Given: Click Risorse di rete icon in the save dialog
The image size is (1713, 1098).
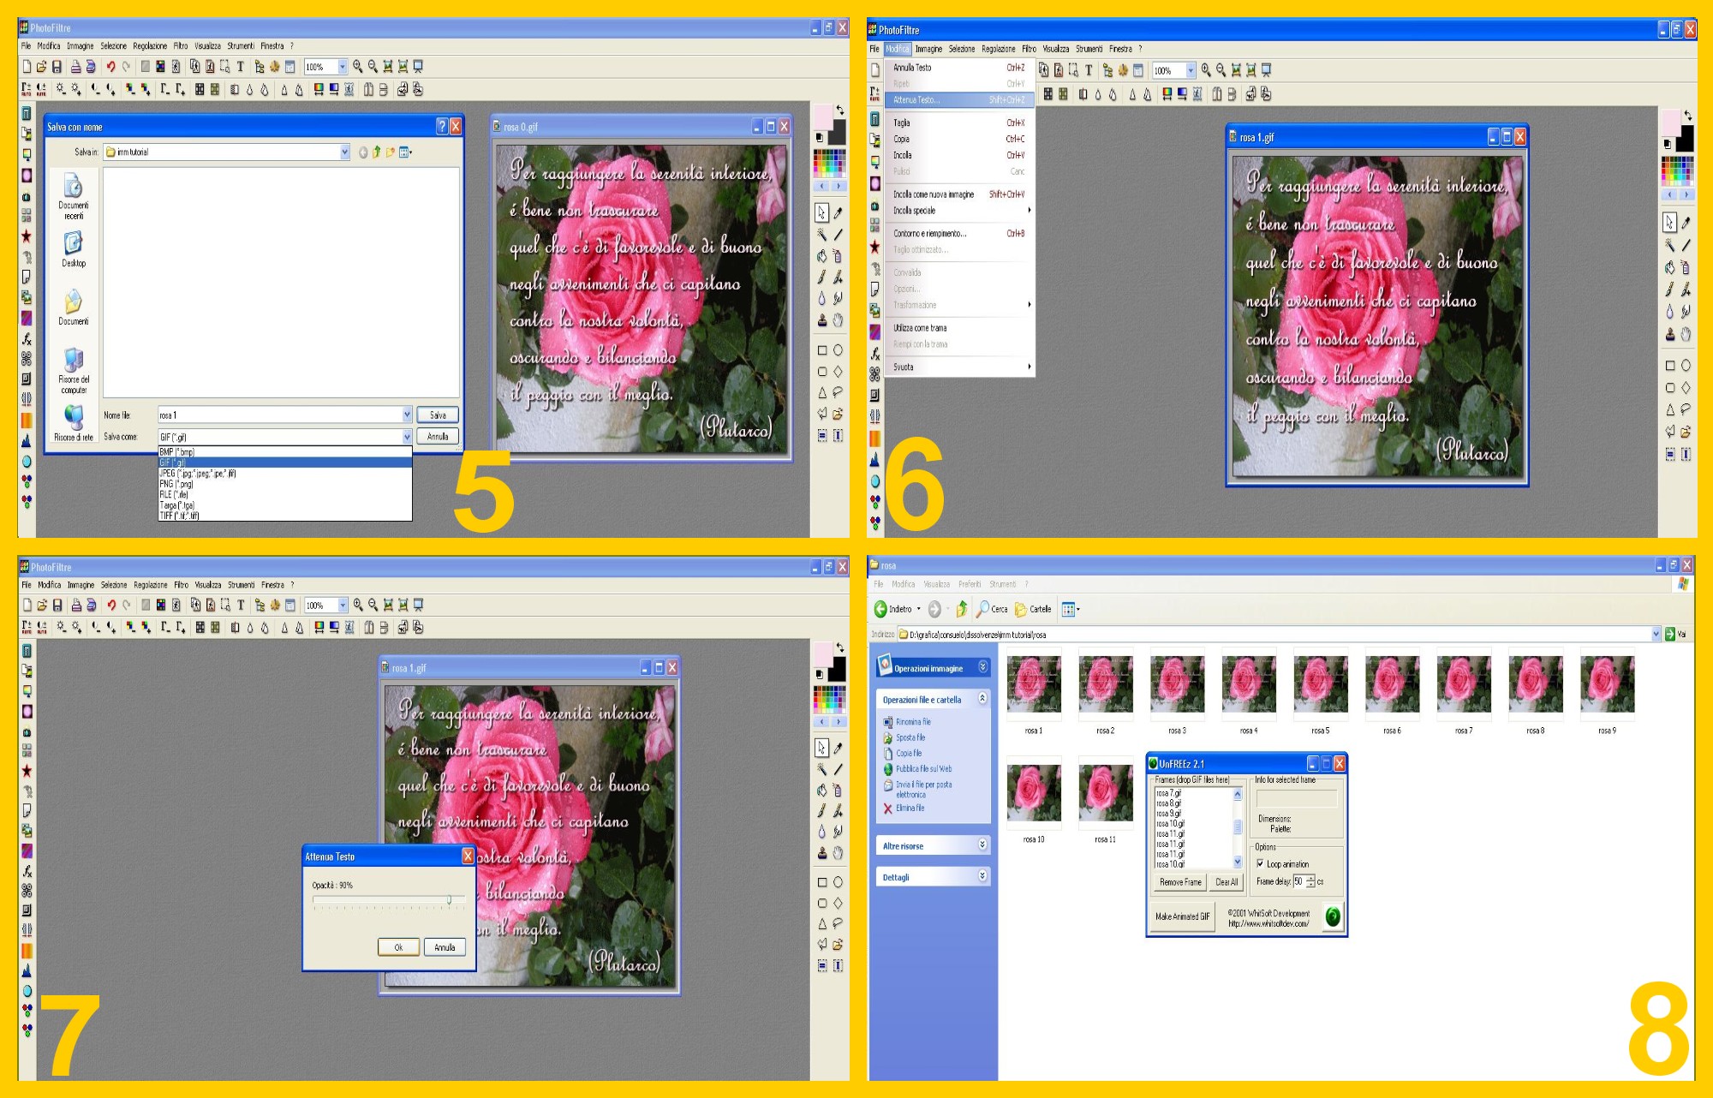Looking at the screenshot, I should tap(74, 417).
